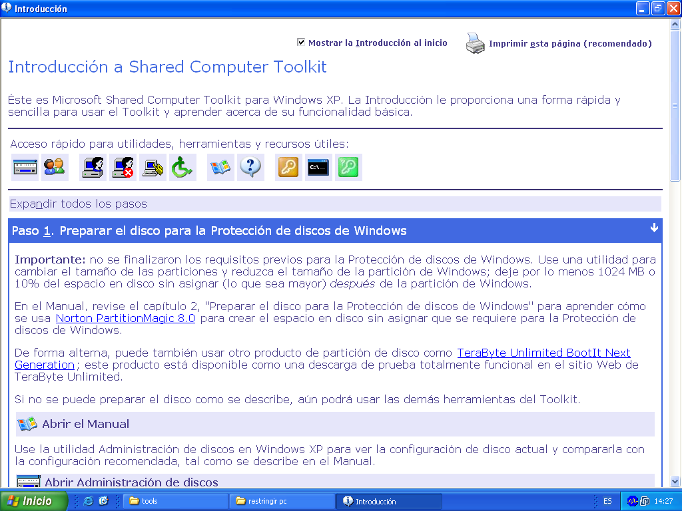This screenshot has width=682, height=511.
Task: Launch the command prompt icon
Action: pyautogui.click(x=318, y=167)
